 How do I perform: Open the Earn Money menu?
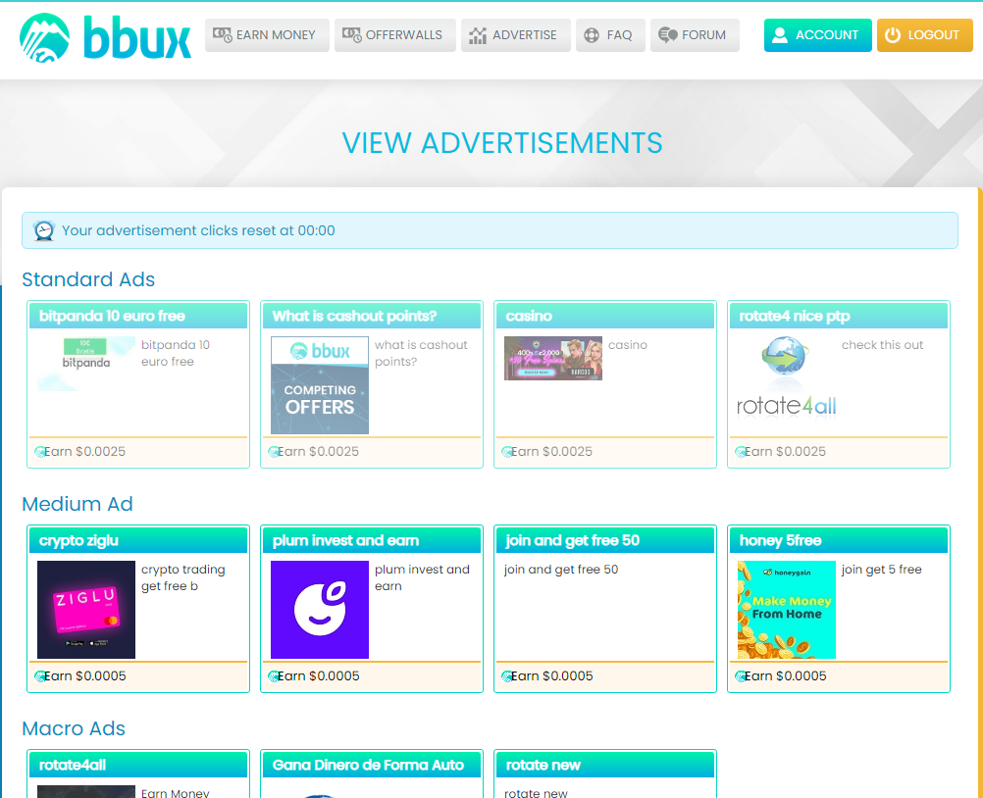click(x=267, y=35)
